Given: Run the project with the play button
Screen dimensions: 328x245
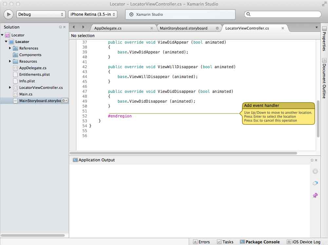Looking at the screenshot, I should pyautogui.click(x=9, y=14).
